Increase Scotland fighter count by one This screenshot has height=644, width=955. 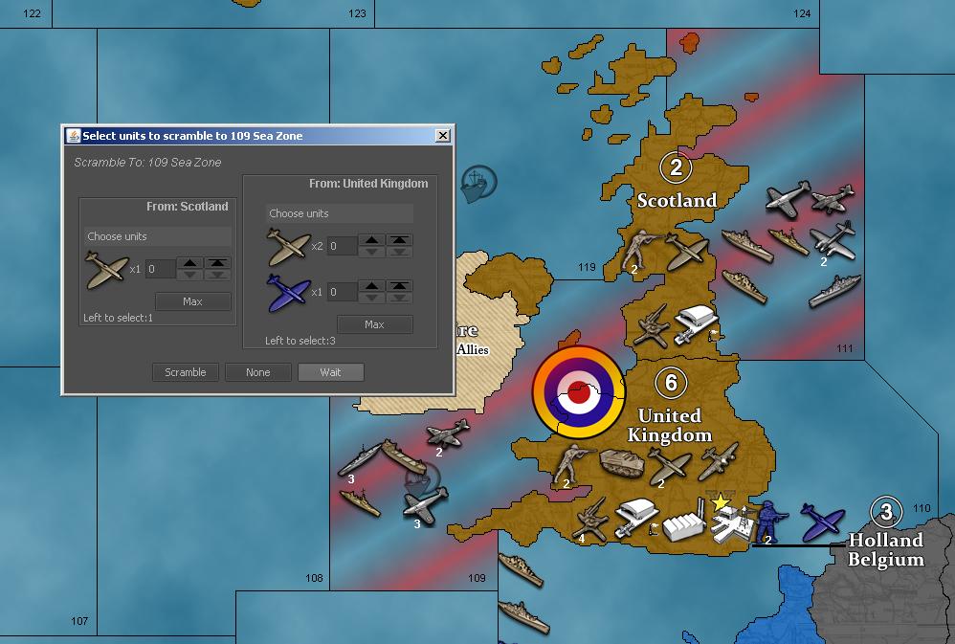(190, 263)
